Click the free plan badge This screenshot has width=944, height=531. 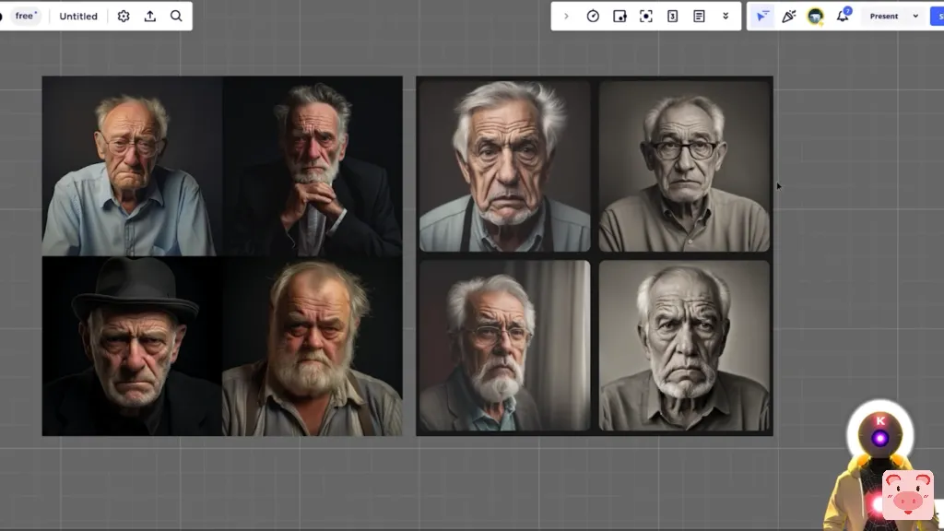pos(26,17)
